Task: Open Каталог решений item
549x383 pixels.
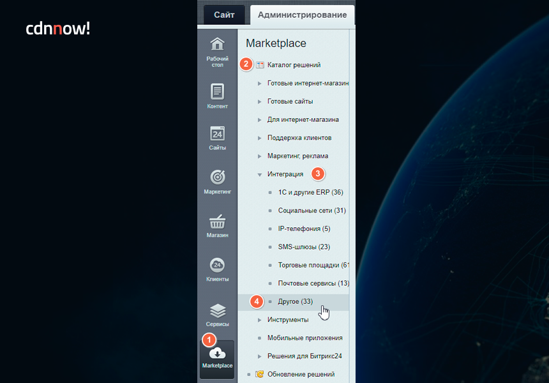Action: coord(294,64)
